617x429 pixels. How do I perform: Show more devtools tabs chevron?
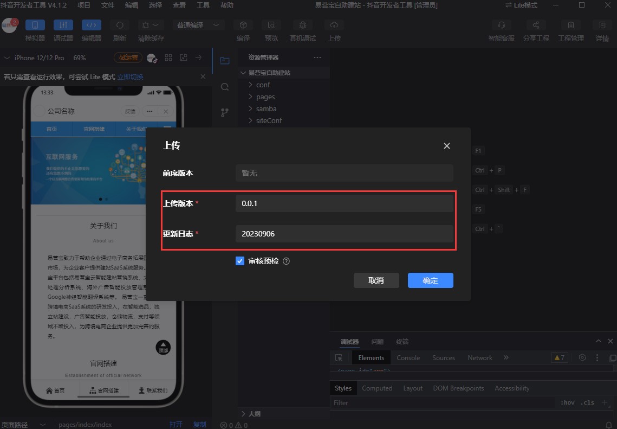(x=506, y=357)
